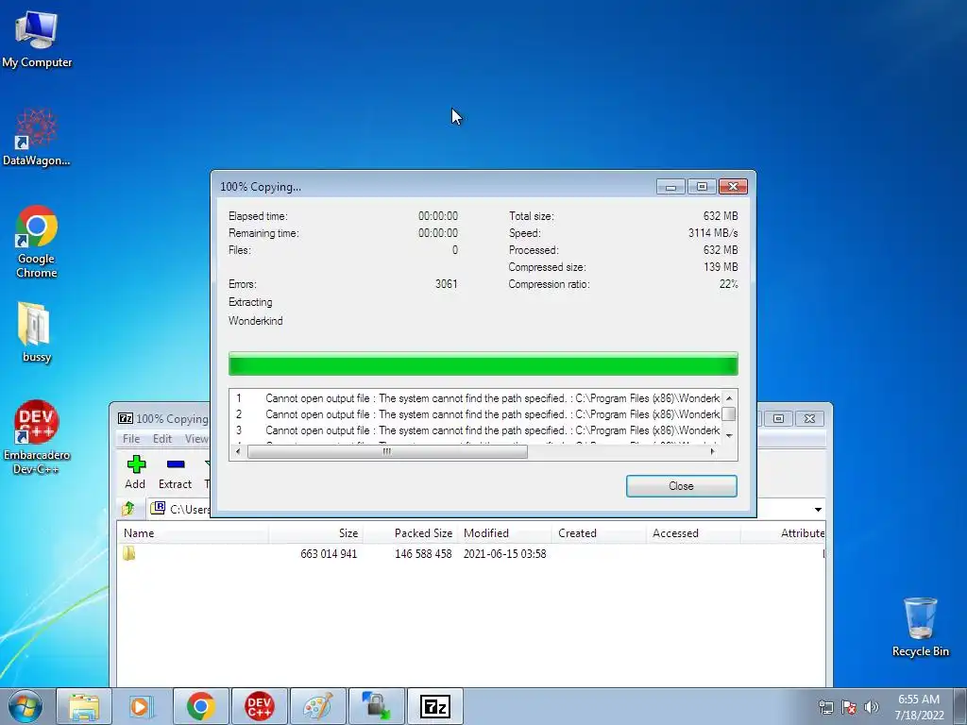
Task: Click the error list horizontal scrollbar thumb
Action: coord(387,452)
